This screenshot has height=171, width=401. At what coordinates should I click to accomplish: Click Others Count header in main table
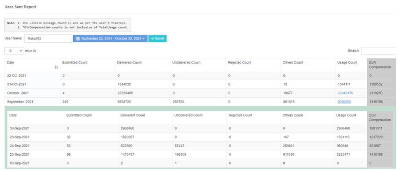click(x=293, y=63)
